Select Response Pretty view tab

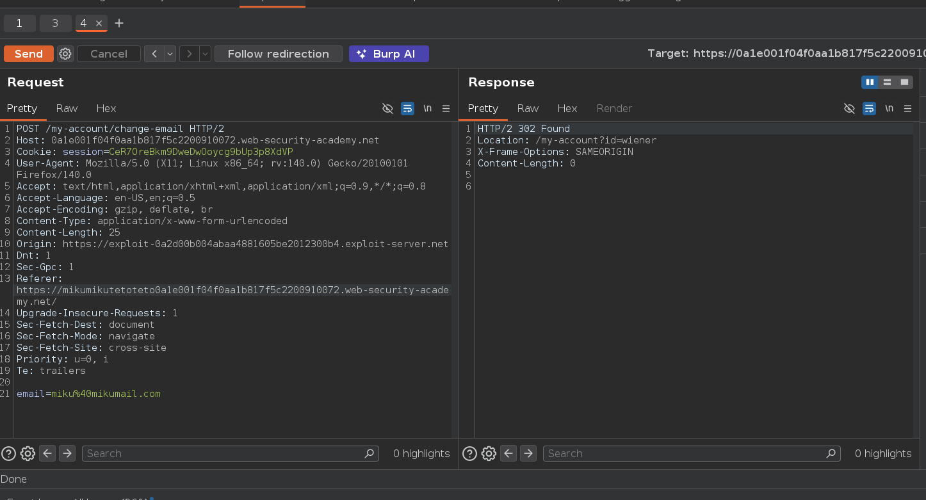483,108
